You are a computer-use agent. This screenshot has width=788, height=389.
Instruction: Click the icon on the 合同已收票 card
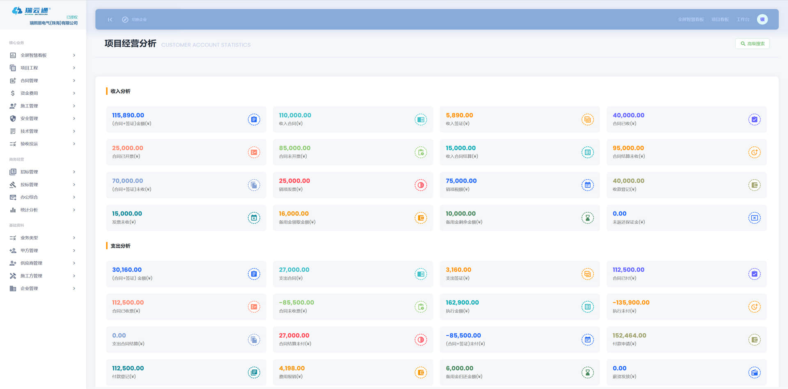(x=254, y=307)
